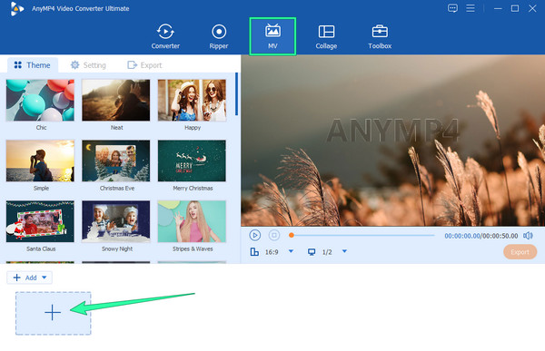Click the large plus placeholder to add media
545x351 pixels.
coord(54,313)
